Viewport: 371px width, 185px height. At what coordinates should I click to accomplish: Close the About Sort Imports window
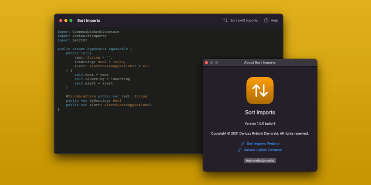[x=206, y=63]
